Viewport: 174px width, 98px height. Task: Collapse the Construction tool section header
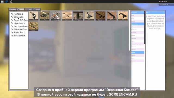pyautogui.click(x=138, y=24)
